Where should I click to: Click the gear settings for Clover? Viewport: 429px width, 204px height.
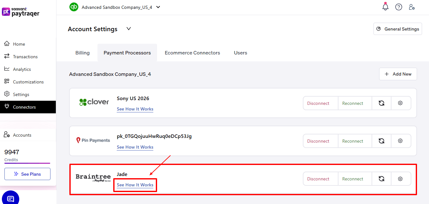[400, 103]
